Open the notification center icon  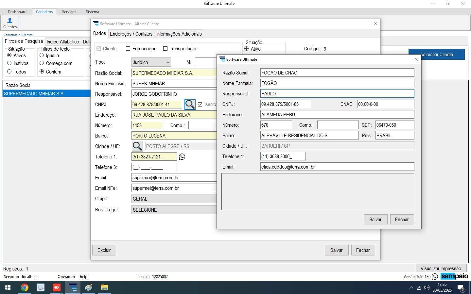point(461,288)
